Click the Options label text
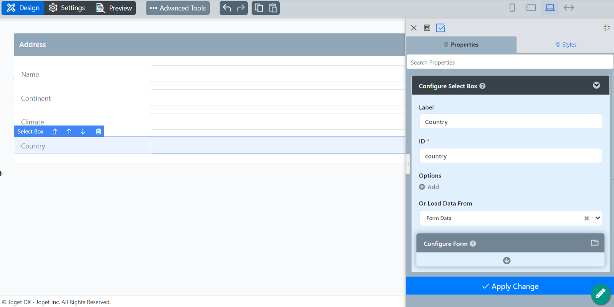 tap(430, 176)
